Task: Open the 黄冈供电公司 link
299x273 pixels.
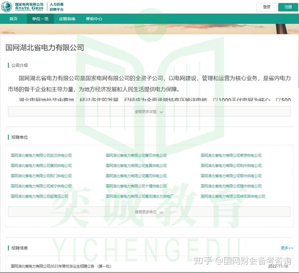Action: point(136,176)
